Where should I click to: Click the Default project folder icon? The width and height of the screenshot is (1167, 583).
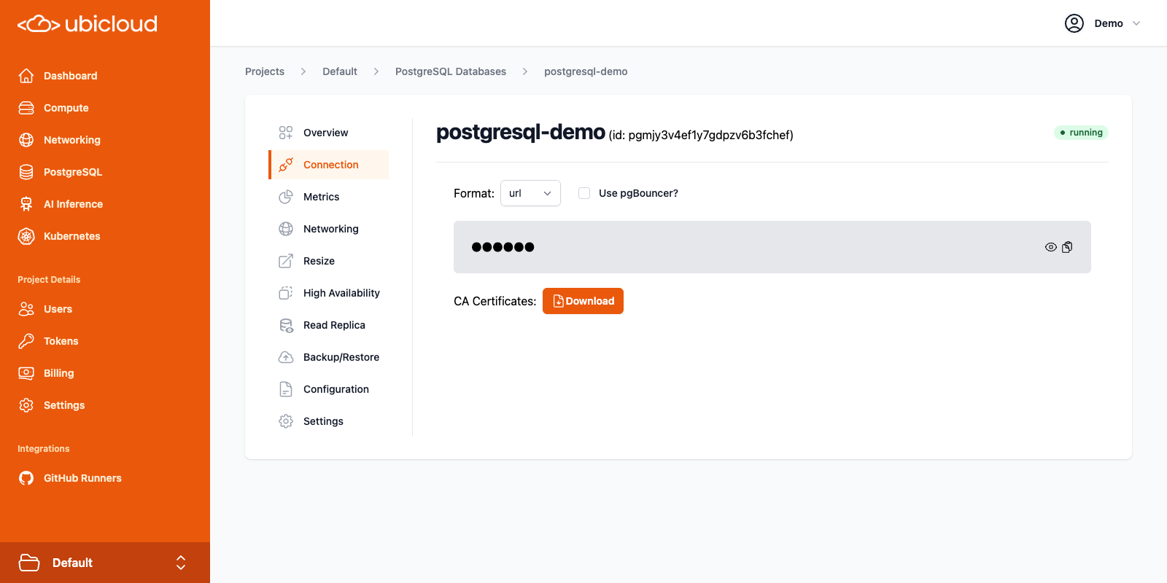pyautogui.click(x=29, y=563)
